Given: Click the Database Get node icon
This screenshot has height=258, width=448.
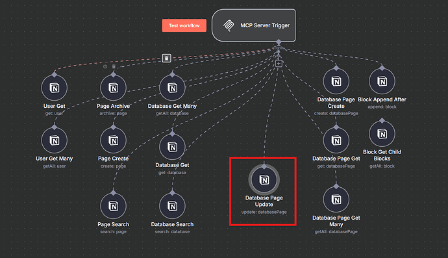Looking at the screenshot, I should pyautogui.click(x=172, y=147).
